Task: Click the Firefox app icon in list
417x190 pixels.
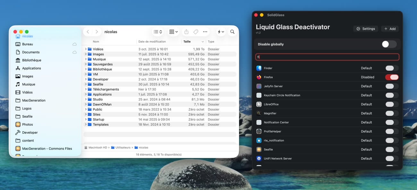Action: pyautogui.click(x=259, y=77)
